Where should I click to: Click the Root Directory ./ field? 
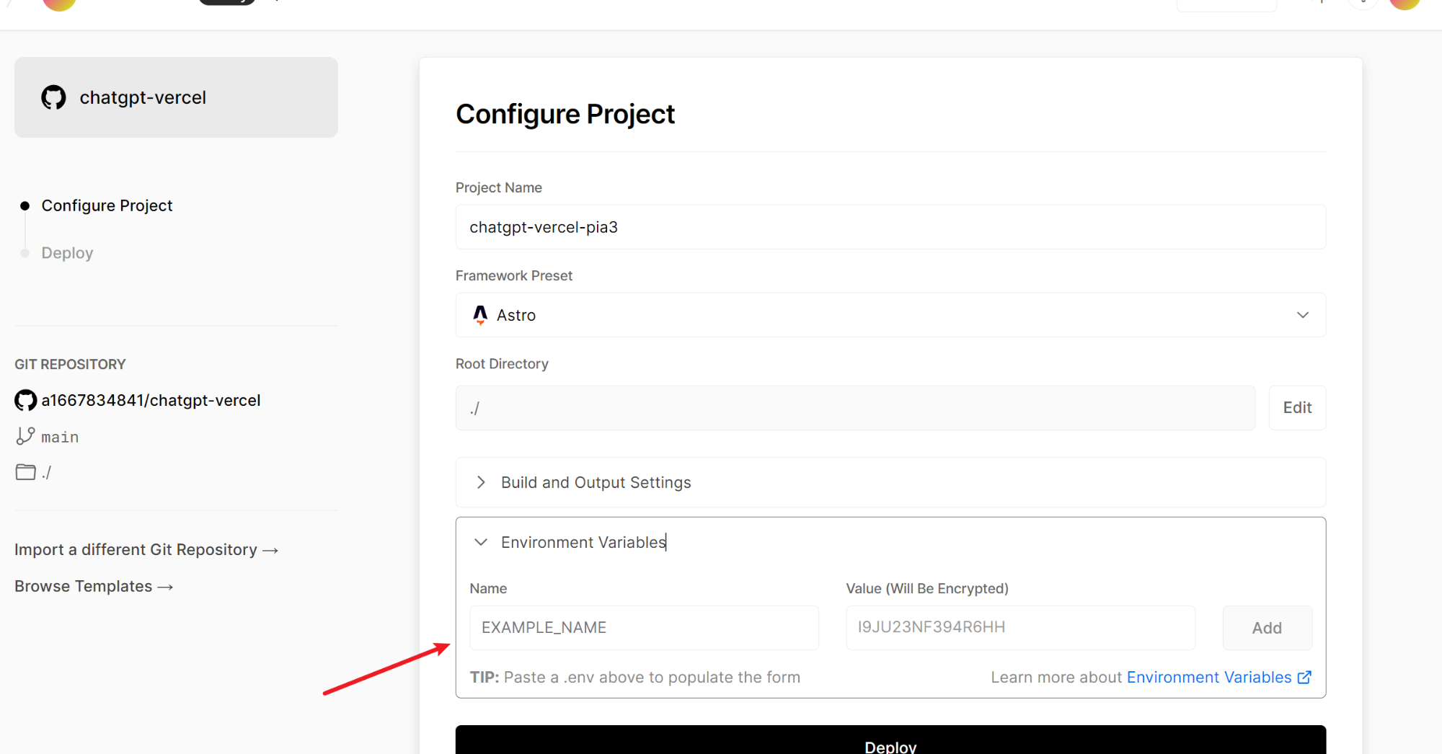(855, 408)
